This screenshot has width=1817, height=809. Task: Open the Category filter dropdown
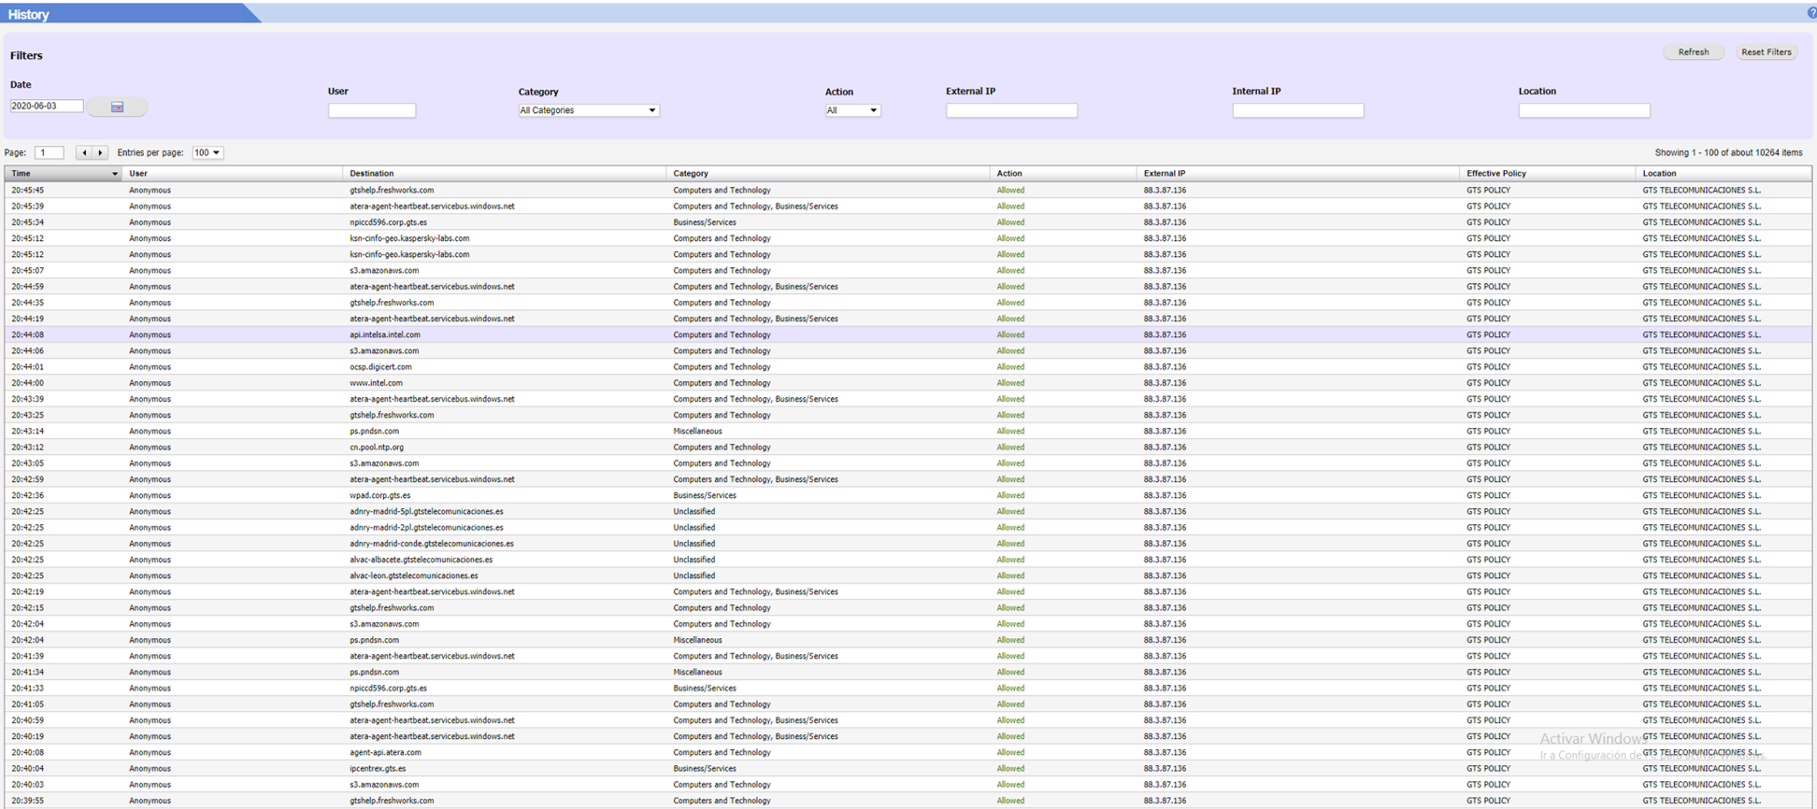pyautogui.click(x=589, y=110)
